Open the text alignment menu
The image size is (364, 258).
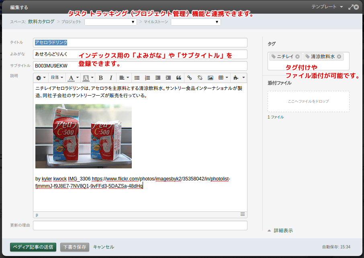pyautogui.click(x=124, y=78)
